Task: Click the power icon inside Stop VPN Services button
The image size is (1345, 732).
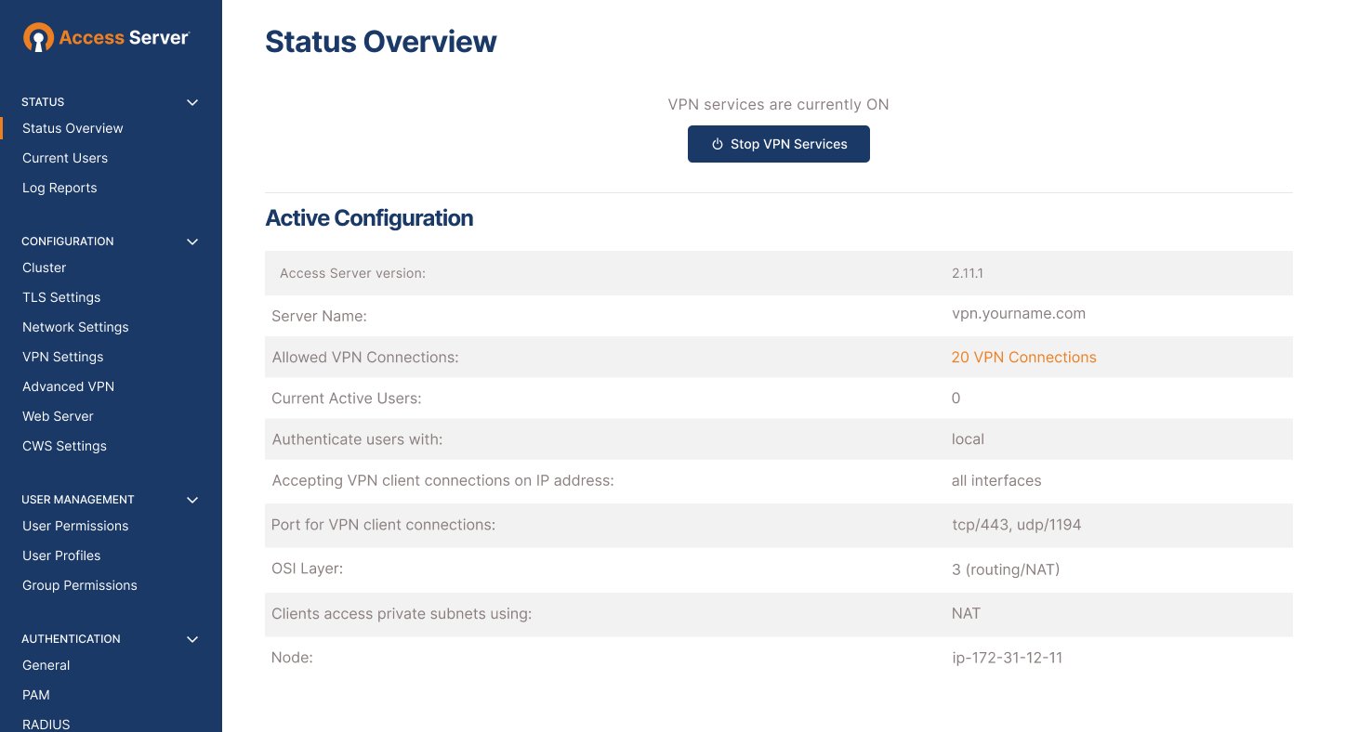Action: tap(717, 144)
